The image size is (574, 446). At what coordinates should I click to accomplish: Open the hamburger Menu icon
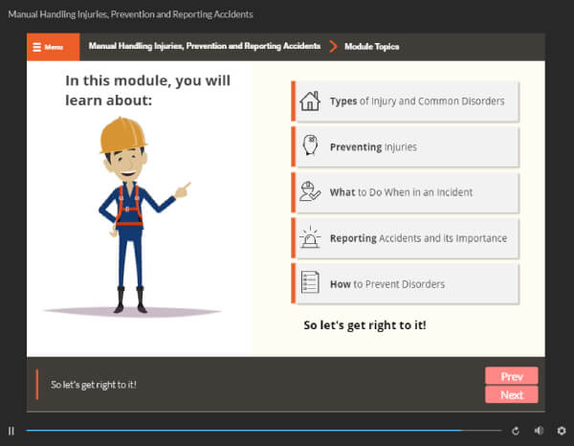[36, 47]
